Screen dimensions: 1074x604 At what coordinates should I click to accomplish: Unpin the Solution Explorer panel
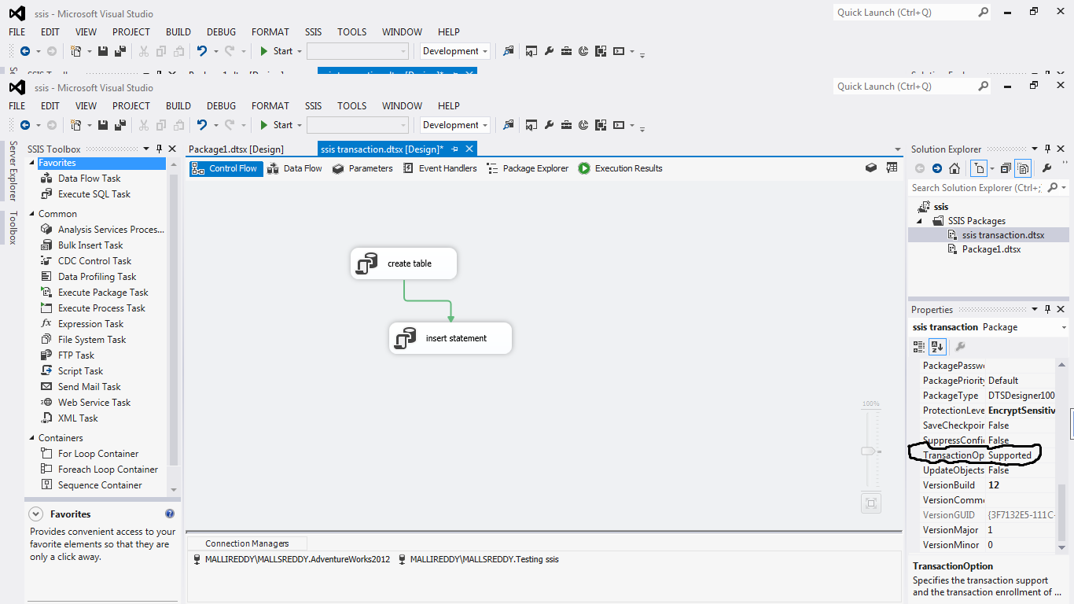click(x=1047, y=148)
